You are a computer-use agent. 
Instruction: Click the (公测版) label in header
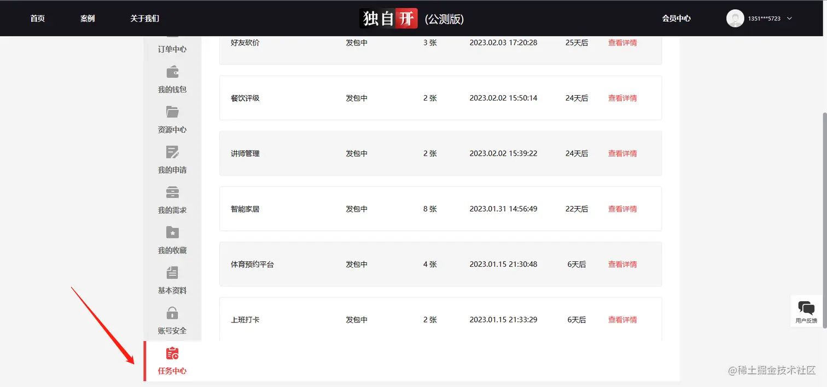point(444,20)
